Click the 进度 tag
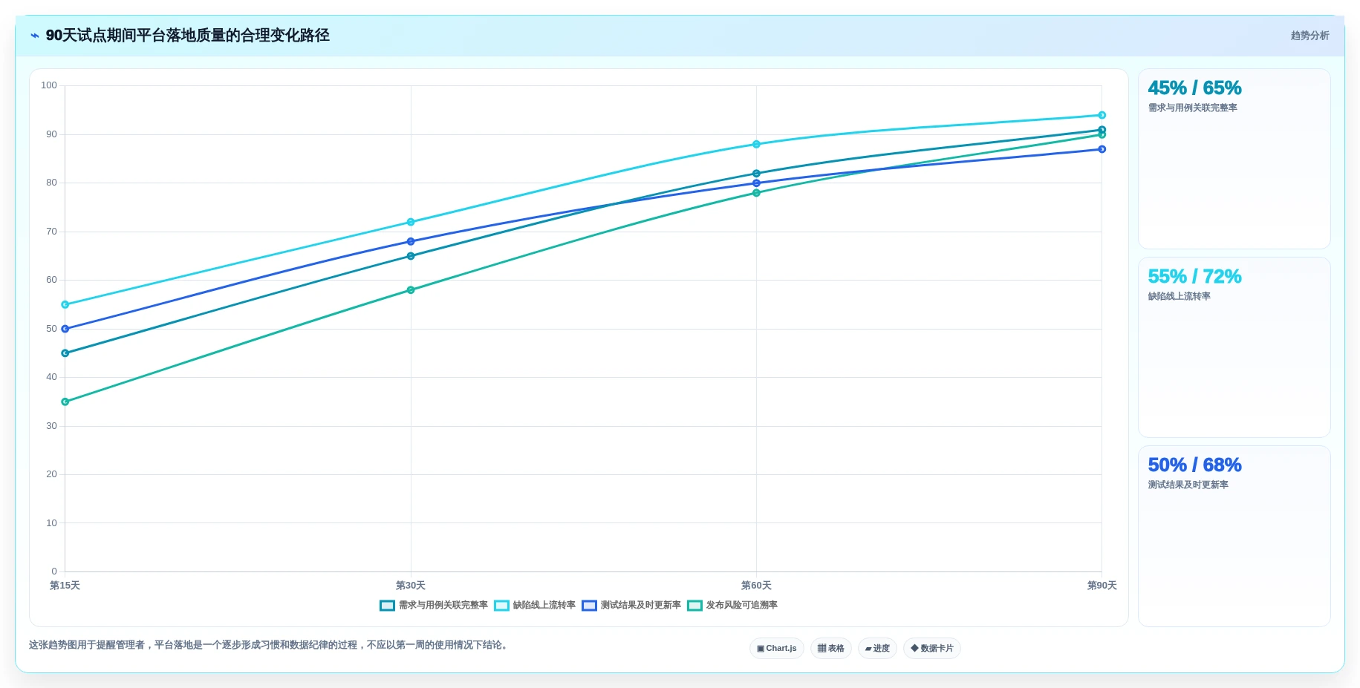This screenshot has height=688, width=1360. [877, 649]
